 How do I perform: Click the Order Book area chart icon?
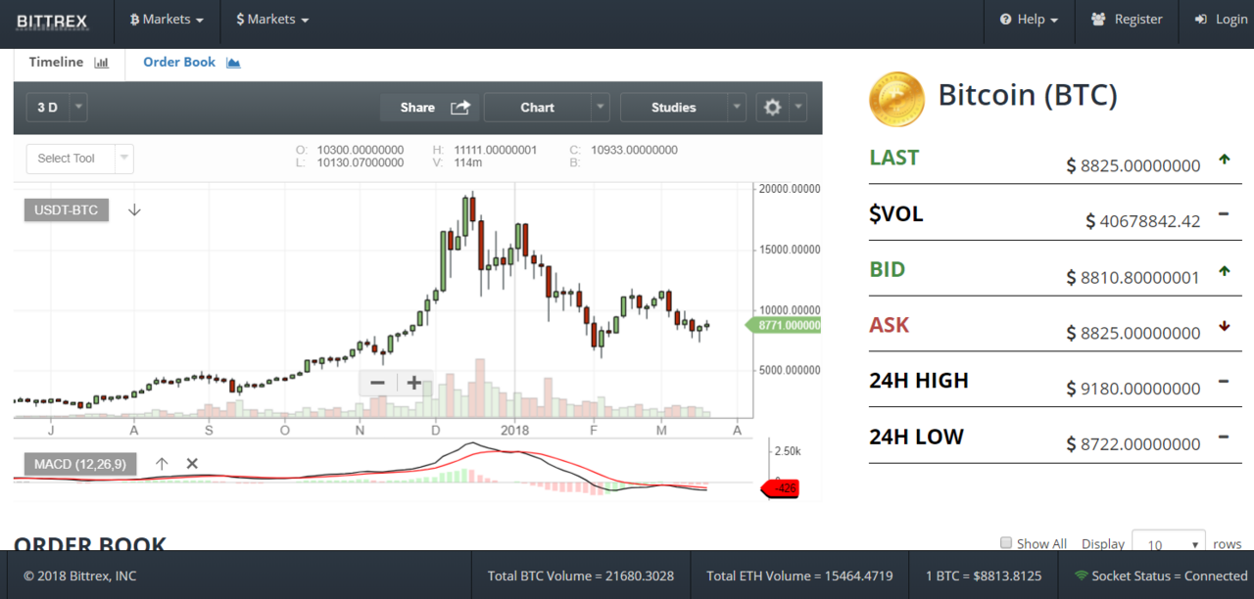point(233,63)
